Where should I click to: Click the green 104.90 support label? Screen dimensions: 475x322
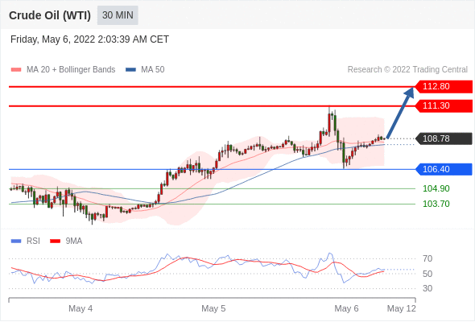436,188
